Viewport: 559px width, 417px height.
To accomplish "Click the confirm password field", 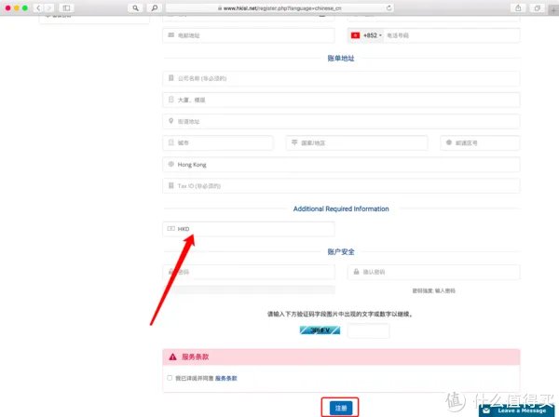I will tap(433, 272).
